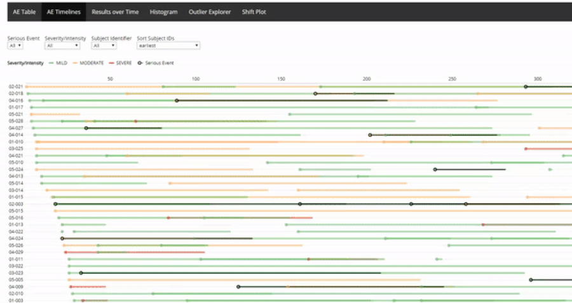Click serious event marker on 05-005 row
Screen dimensions: 572x303
coord(531,280)
